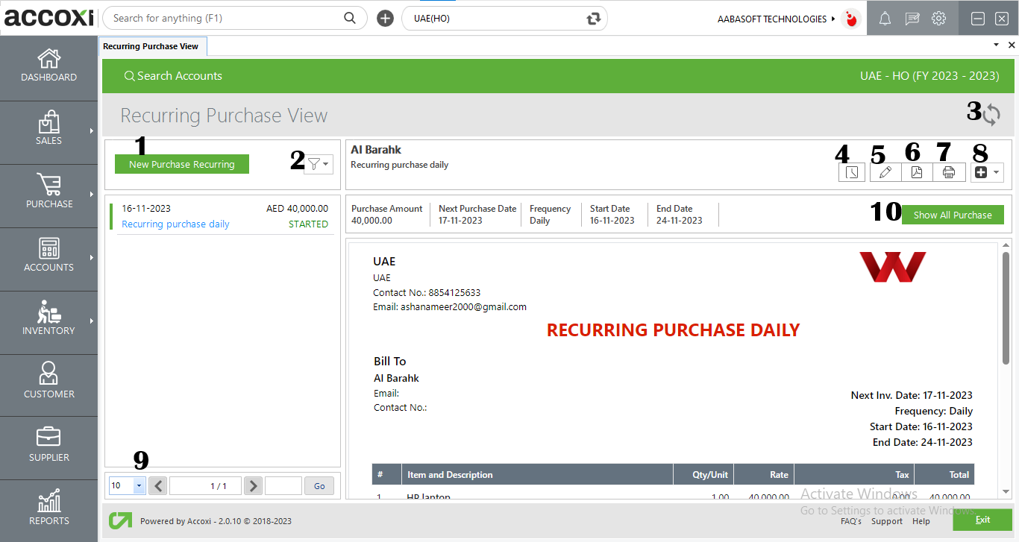Refresh the Recurring Purchase View
Viewport: 1019px width, 542px height.
coord(991,113)
